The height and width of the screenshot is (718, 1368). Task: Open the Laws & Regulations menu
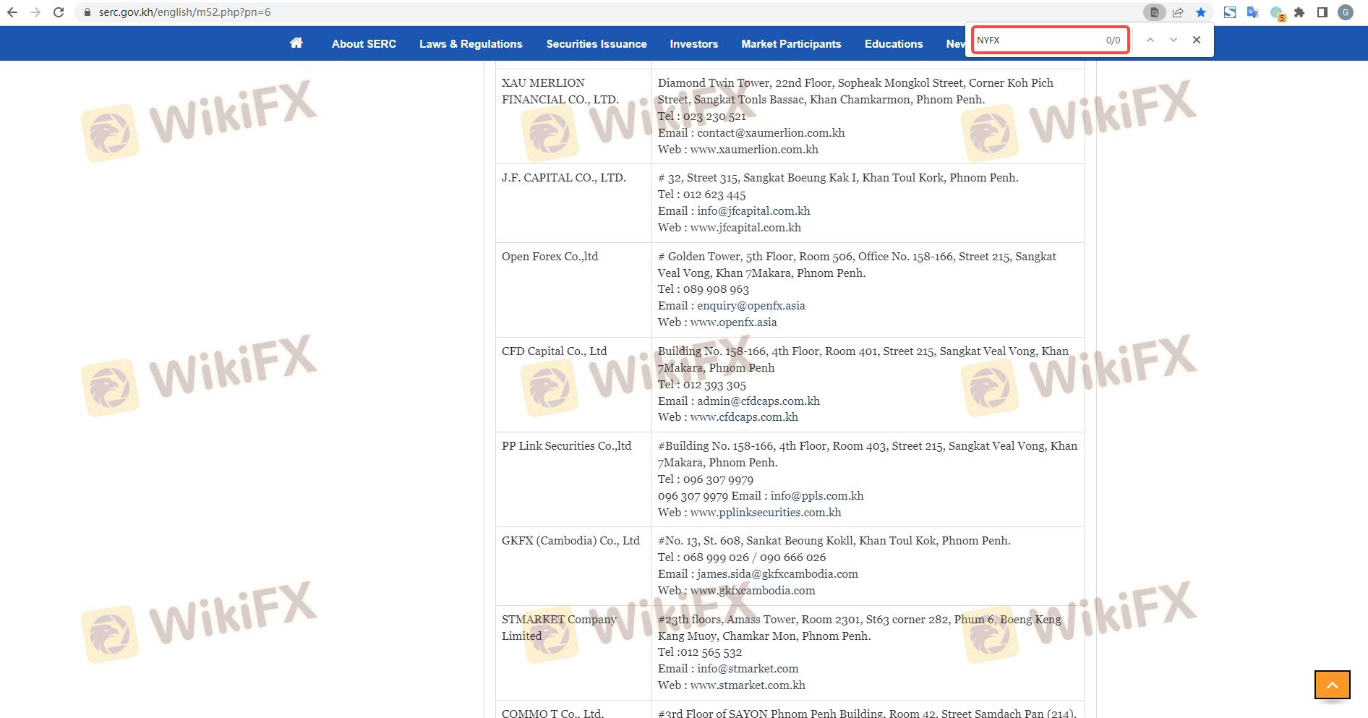tap(471, 44)
